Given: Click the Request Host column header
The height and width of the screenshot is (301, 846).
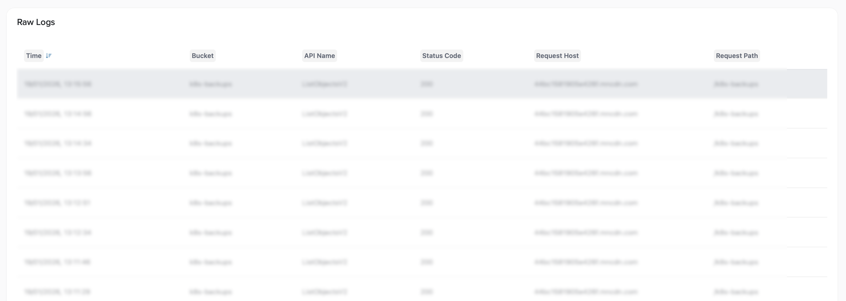Looking at the screenshot, I should pos(557,56).
